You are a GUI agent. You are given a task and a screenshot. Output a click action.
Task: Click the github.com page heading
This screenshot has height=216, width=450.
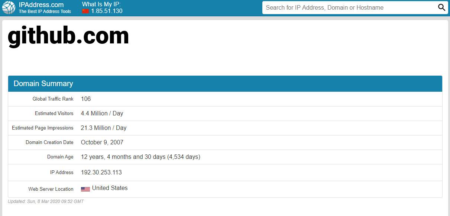68,36
